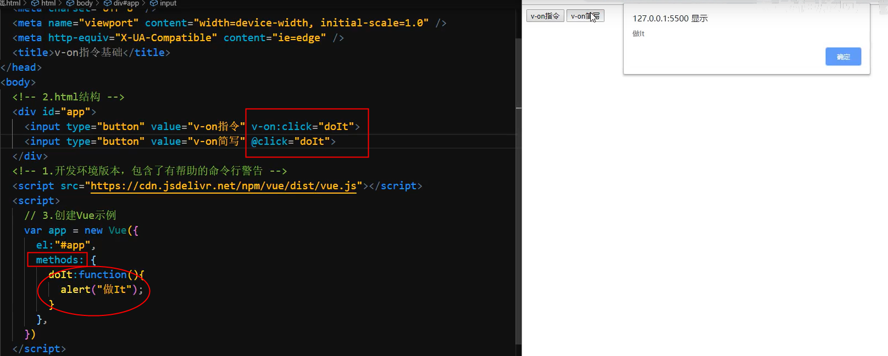Click the title line "v-on指令基础"
Viewport: 888px width, 356px height.
click(x=91, y=53)
